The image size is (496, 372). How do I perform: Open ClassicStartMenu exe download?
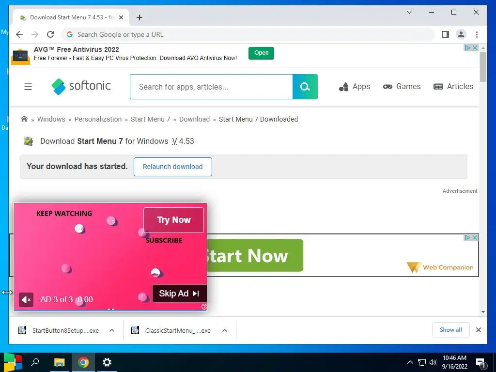[x=171, y=330]
